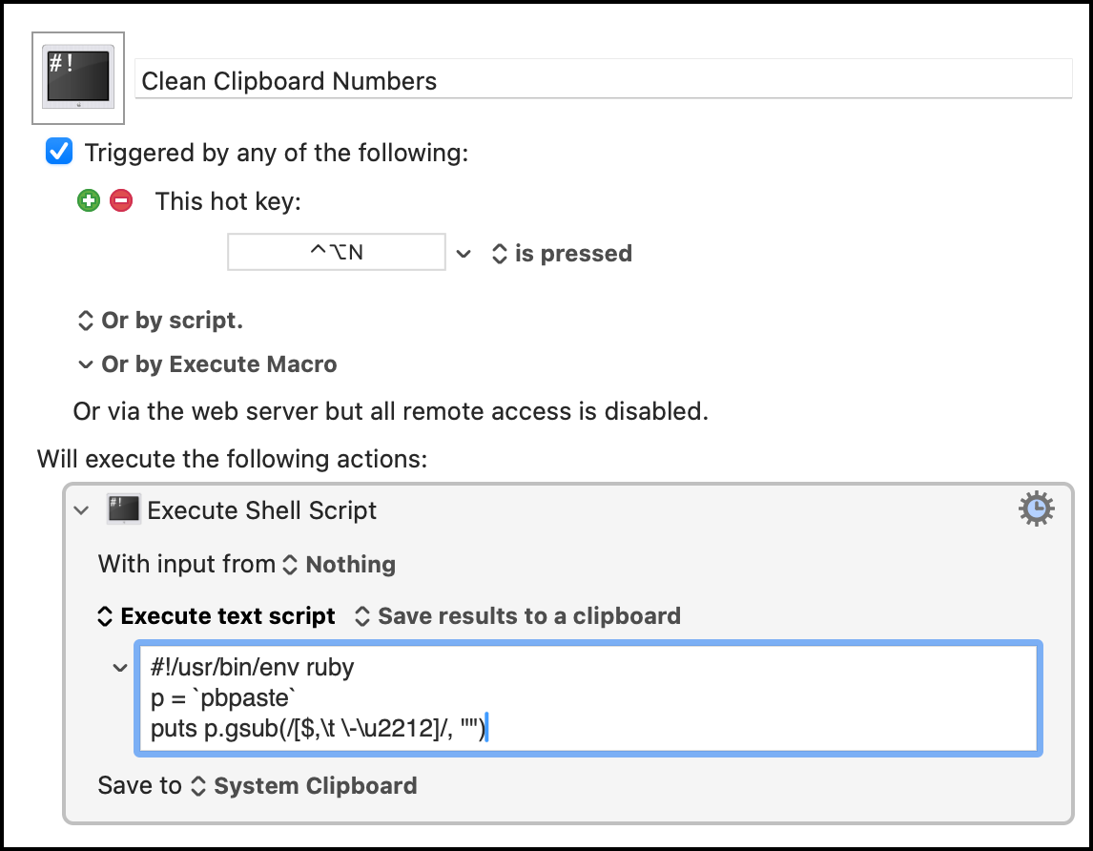1093x851 pixels.
Task: Click the macro name field 'Clean Clipboard Numbers'
Action: tap(604, 80)
